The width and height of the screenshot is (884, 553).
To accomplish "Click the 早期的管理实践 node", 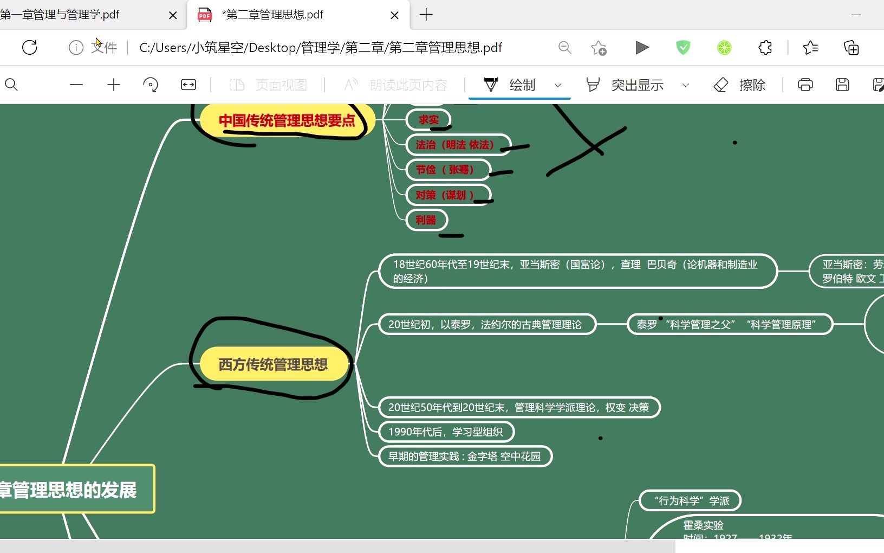I will [x=465, y=456].
